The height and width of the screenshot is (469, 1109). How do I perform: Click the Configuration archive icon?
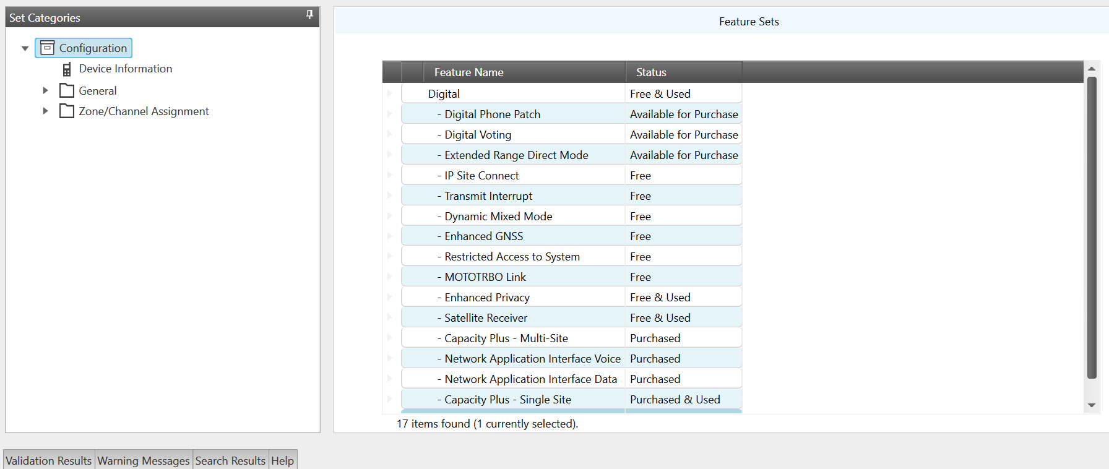pyautogui.click(x=47, y=48)
